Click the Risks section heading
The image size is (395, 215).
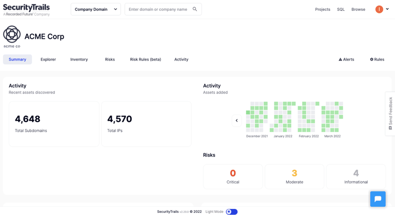point(209,155)
